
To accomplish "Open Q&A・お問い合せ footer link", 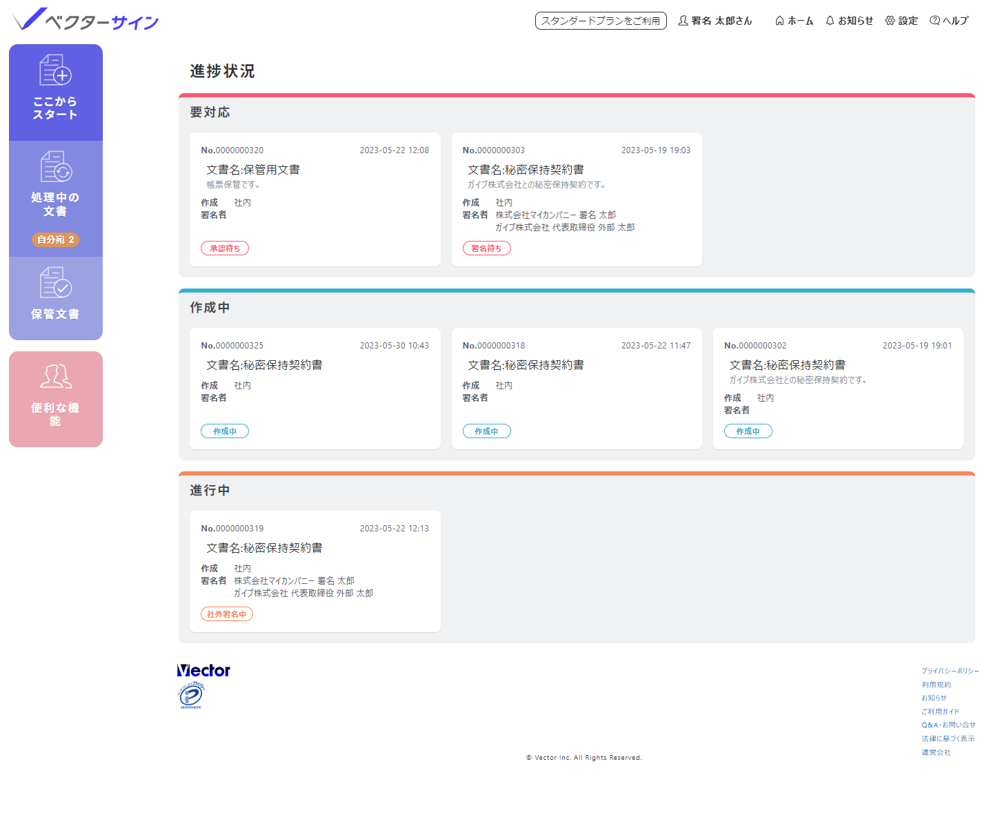I will (948, 725).
